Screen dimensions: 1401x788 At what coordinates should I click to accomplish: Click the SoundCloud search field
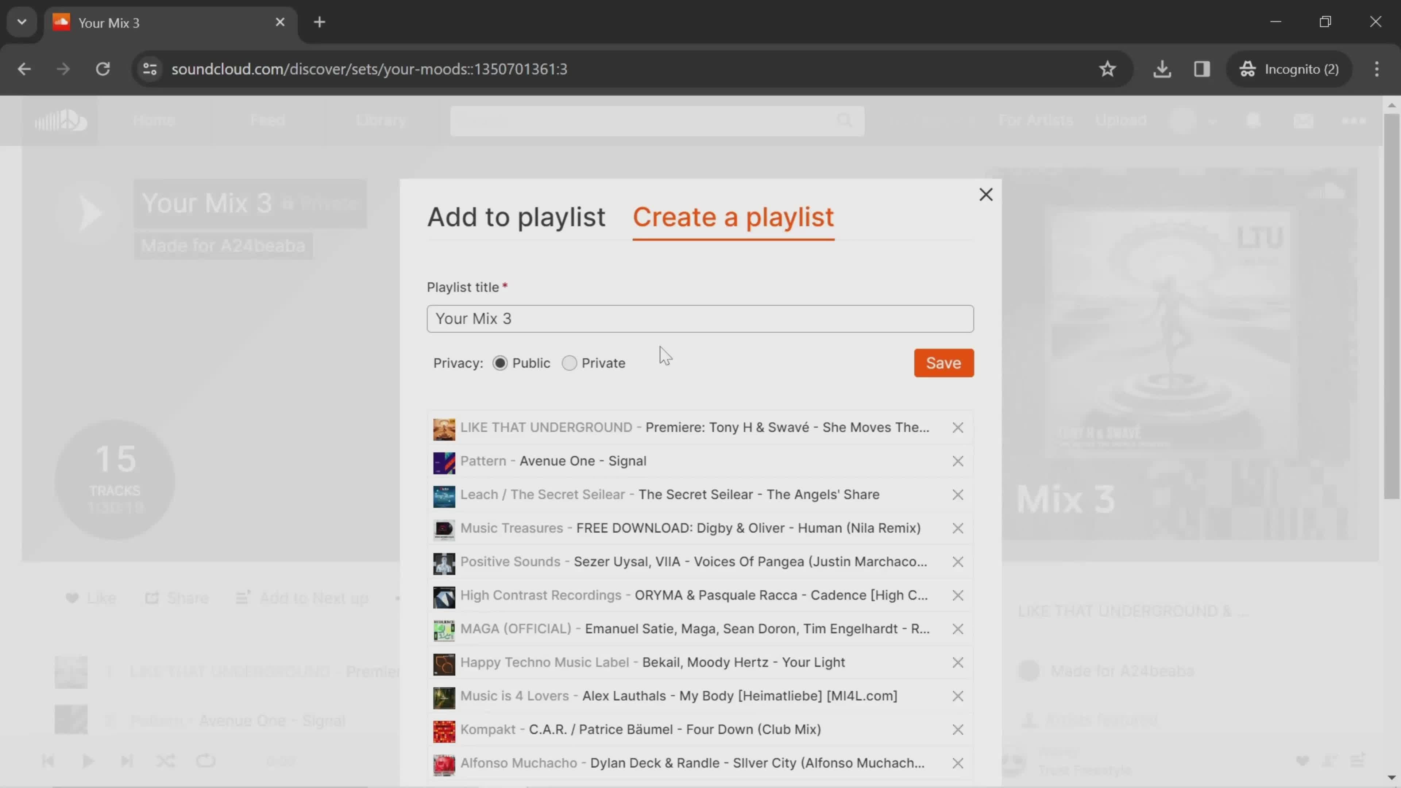point(657,121)
